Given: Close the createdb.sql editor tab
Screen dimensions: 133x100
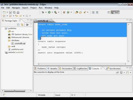Looking at the screenshot, I should pyautogui.click(x=50, y=21).
